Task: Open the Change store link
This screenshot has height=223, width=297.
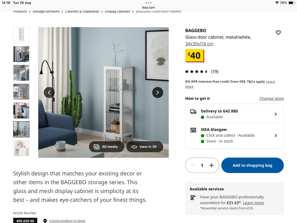Action: pyautogui.click(x=271, y=98)
